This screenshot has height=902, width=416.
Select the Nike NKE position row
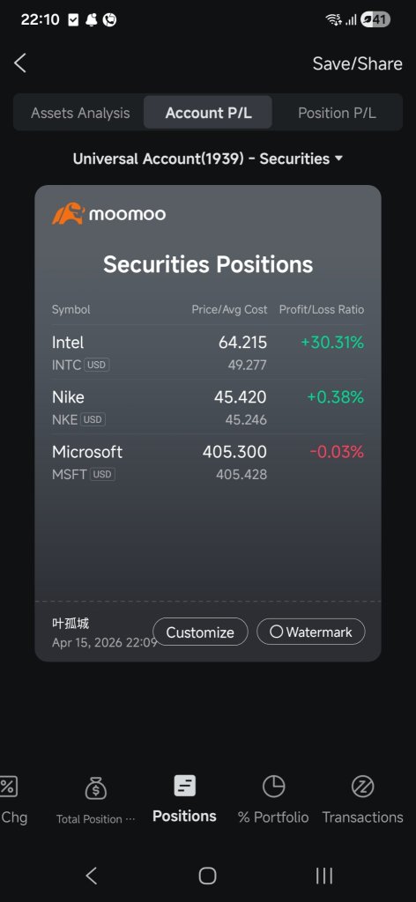point(208,407)
